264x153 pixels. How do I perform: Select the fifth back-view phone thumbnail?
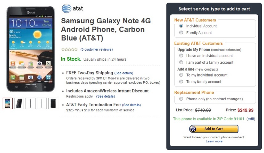pyautogui.click(x=53, y=103)
